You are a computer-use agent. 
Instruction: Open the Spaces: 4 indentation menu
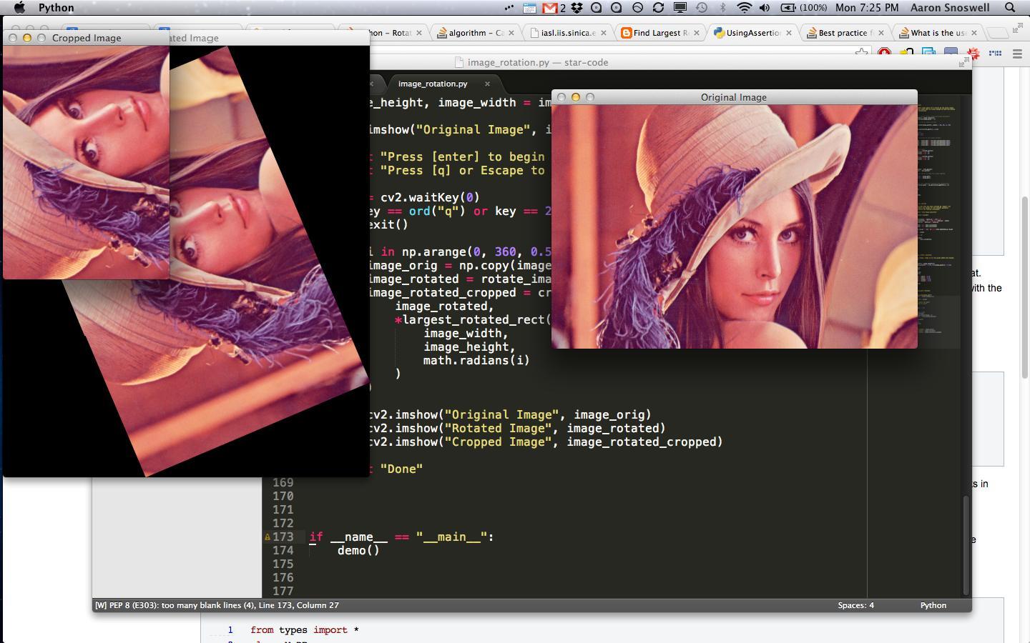[855, 605]
